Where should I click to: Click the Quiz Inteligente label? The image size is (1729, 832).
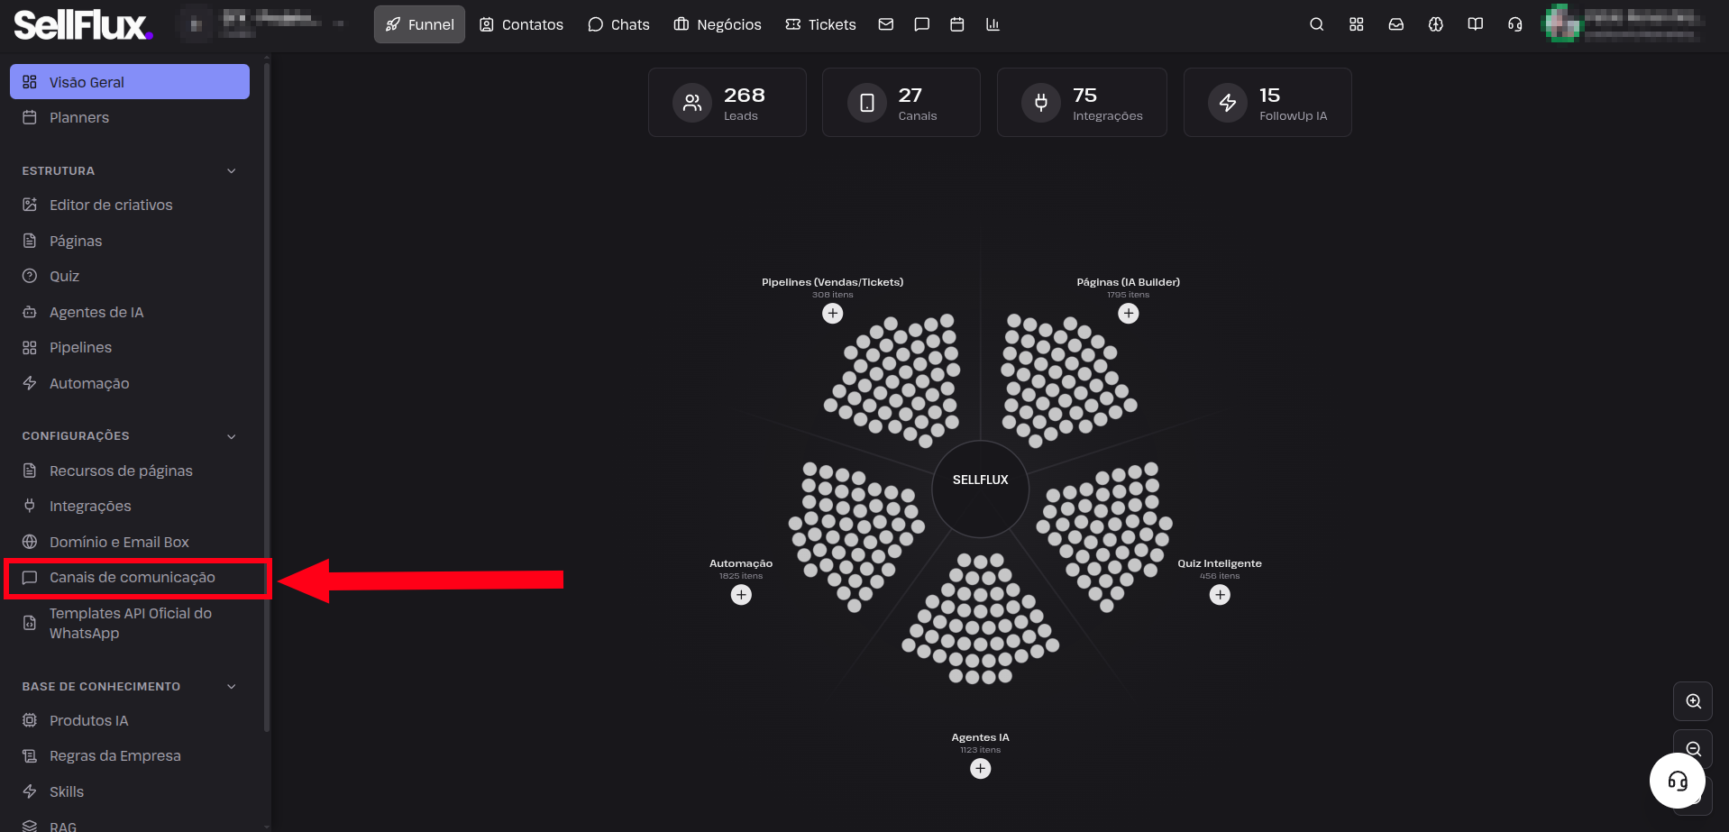click(x=1220, y=563)
